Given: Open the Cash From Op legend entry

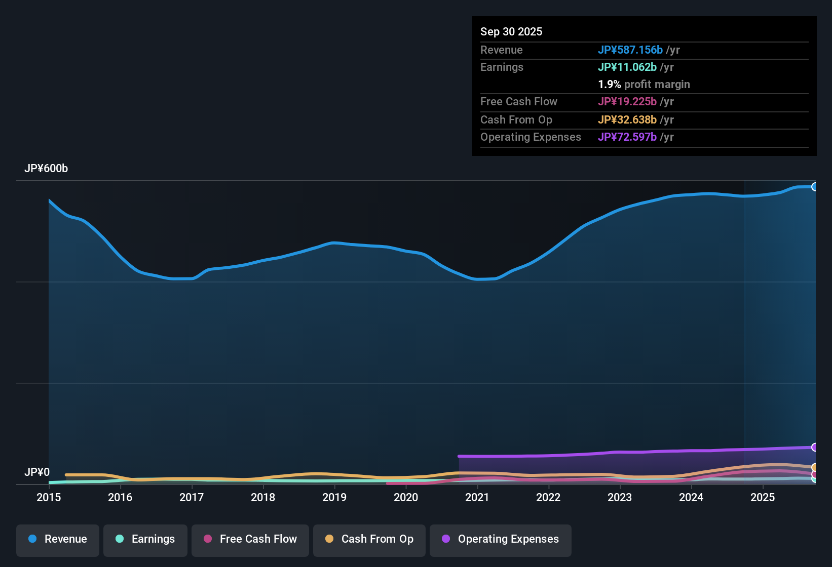Looking at the screenshot, I should (x=369, y=539).
